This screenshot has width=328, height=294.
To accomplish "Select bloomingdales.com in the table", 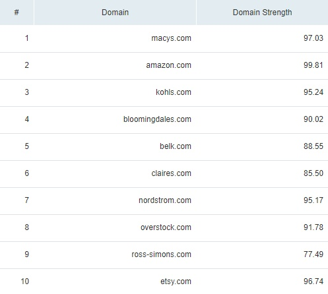I will pyautogui.click(x=157, y=119).
